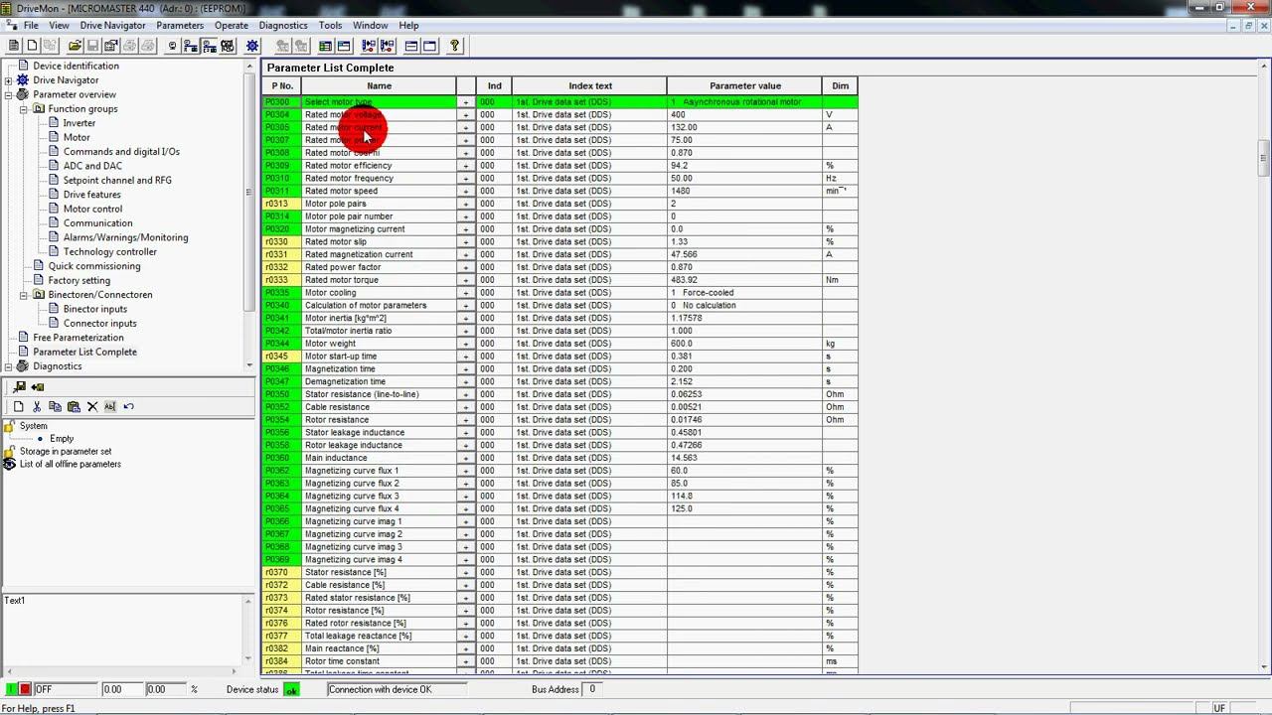Select List of all offline parameters
Viewport: 1272px width, 715px height.
71,465
